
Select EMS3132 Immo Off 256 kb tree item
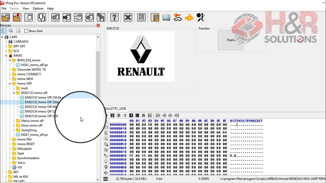coord(42,97)
